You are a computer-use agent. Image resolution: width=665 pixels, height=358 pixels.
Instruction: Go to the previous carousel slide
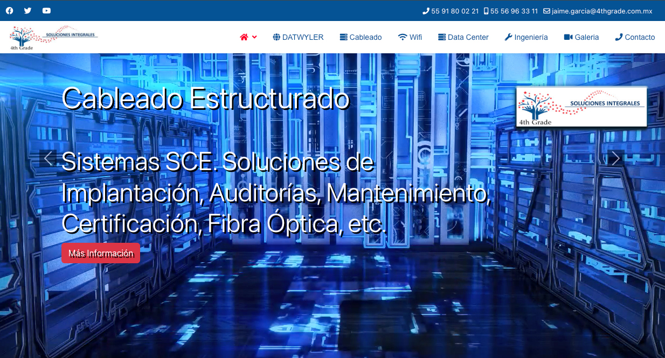point(48,158)
